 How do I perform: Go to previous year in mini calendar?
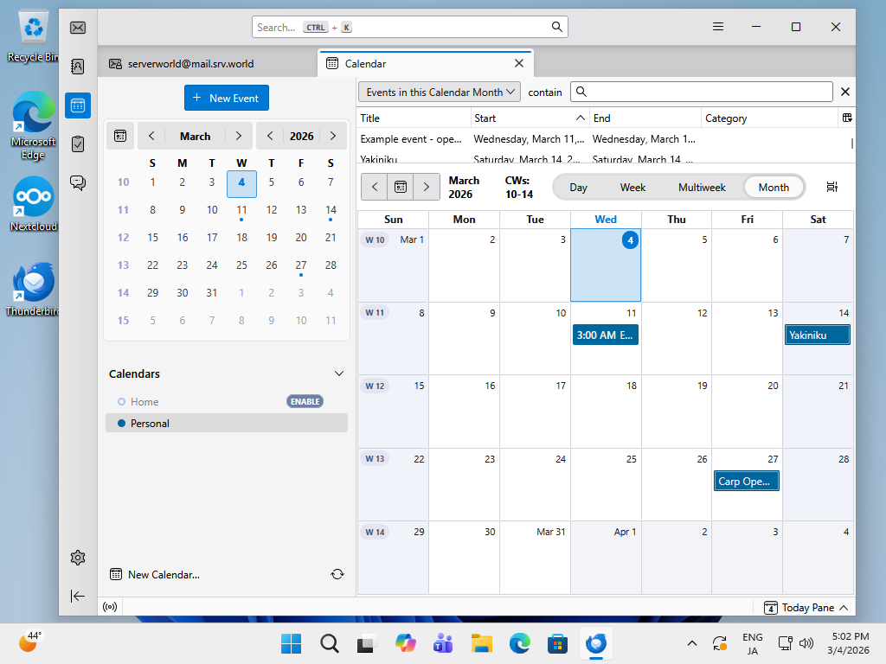coord(270,136)
